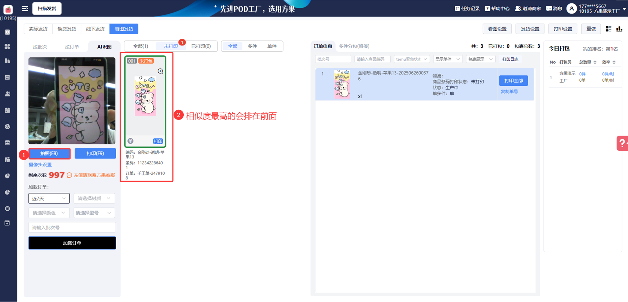The width and height of the screenshot is (628, 302).
Task: Zoom the 001 card image with magnifier
Action: [160, 71]
